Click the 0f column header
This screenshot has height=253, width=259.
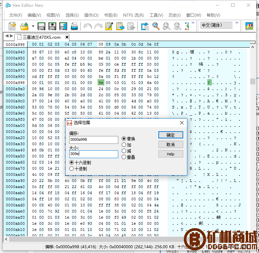coord(156,44)
